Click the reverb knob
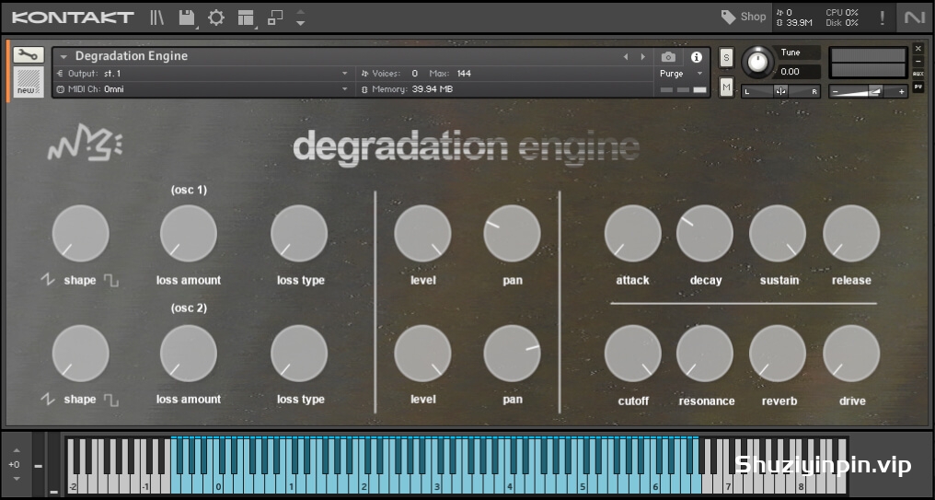935x500 pixels. (778, 354)
